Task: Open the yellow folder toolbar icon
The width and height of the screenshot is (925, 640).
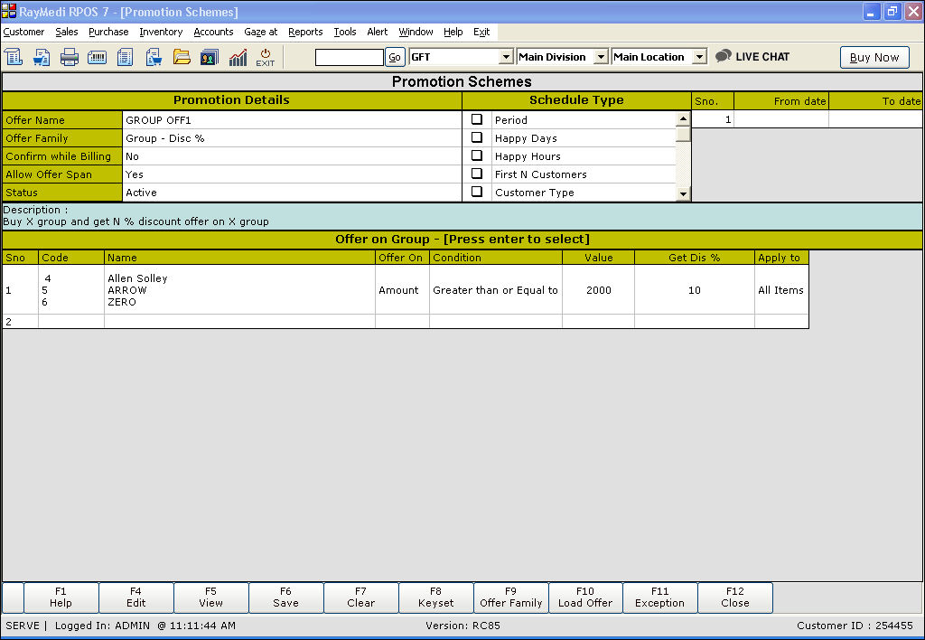Action: point(182,58)
